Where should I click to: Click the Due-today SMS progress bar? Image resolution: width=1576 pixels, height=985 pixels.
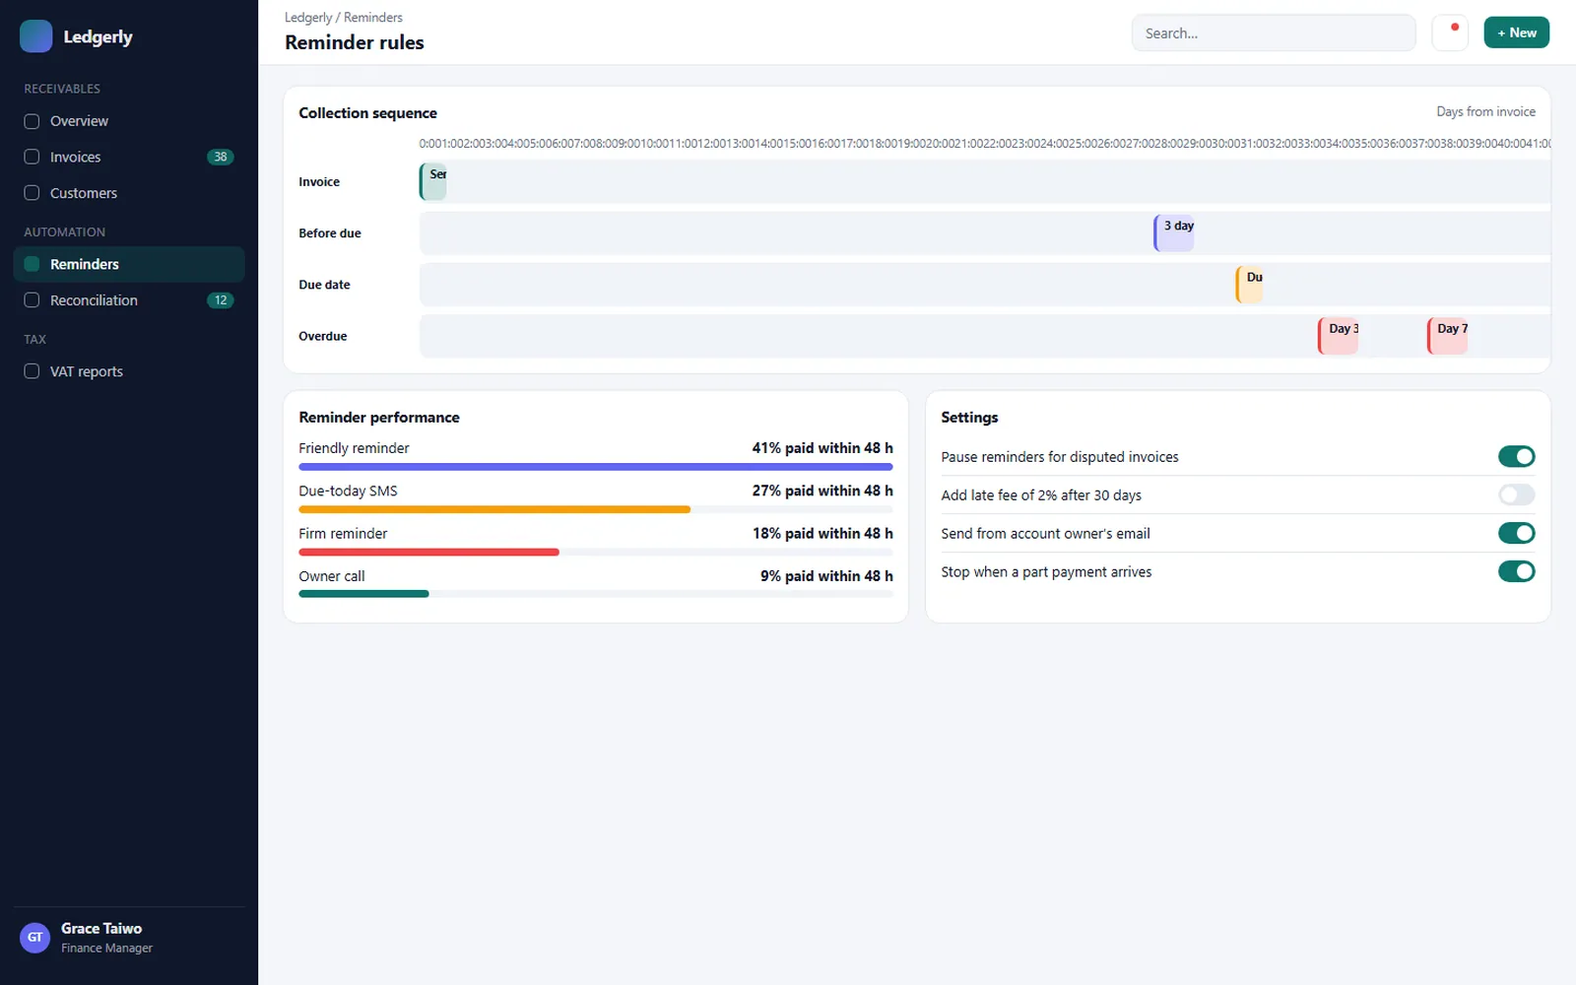pyautogui.click(x=596, y=509)
